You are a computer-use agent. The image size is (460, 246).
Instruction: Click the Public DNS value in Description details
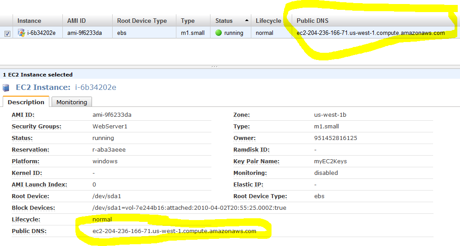174,231
